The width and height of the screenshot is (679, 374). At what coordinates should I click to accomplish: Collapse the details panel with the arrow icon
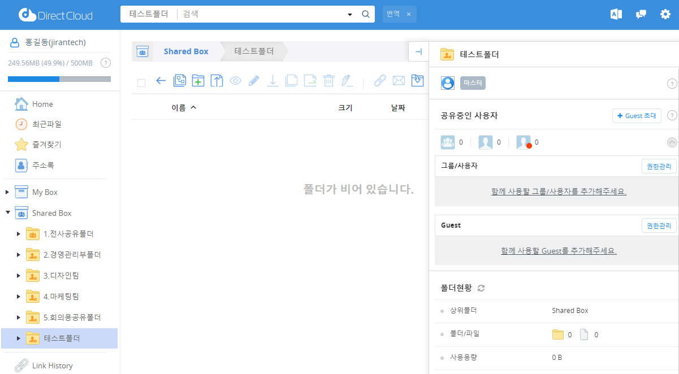click(418, 51)
